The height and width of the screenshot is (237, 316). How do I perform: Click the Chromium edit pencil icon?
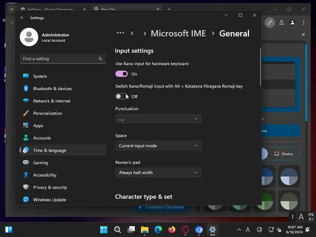(269, 23)
